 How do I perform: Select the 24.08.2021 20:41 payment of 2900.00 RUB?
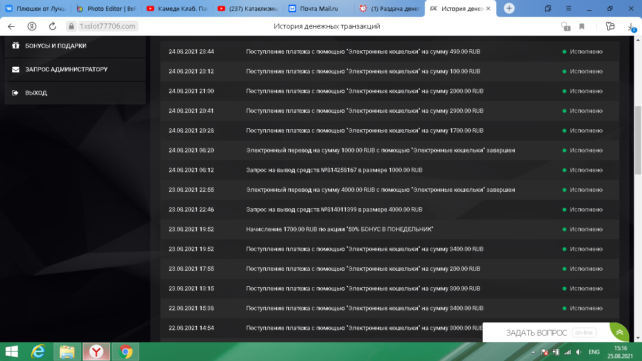click(x=390, y=111)
